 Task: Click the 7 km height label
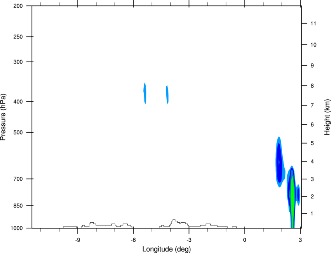coord(312,105)
